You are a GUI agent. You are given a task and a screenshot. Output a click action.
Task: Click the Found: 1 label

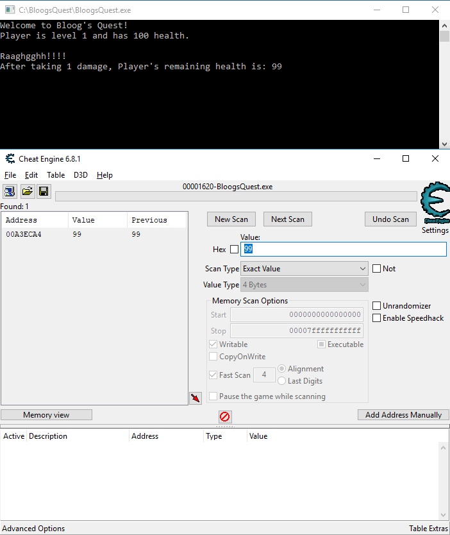click(x=14, y=207)
